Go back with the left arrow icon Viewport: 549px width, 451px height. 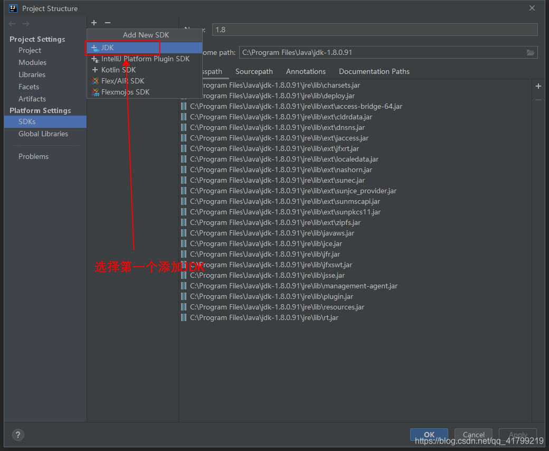[x=12, y=24]
